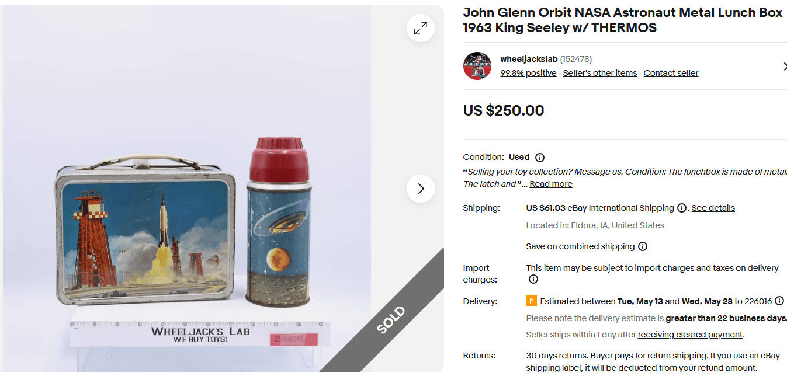The width and height of the screenshot is (787, 376).
Task: Open the full-screen image expand icon
Action: pos(421,28)
